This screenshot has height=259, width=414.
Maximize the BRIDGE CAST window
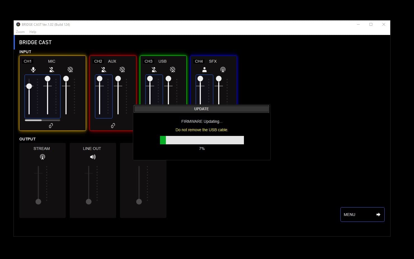click(371, 24)
